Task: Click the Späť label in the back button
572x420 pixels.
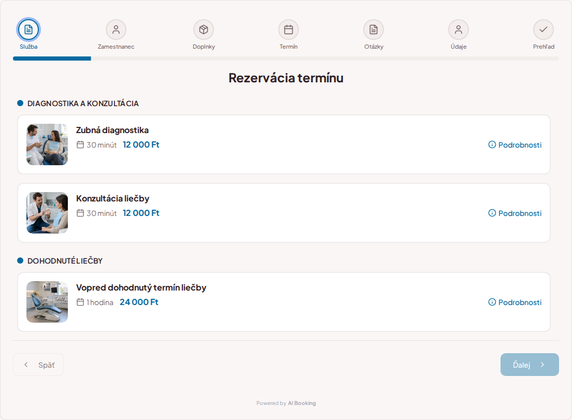Action: [x=47, y=365]
